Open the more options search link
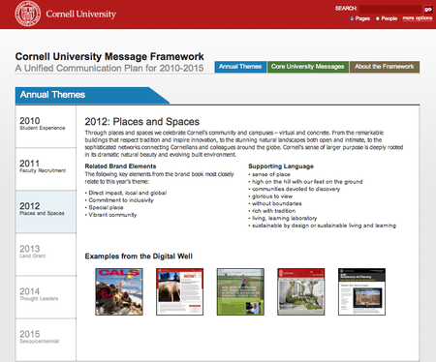Viewport: 436px width, 362px height. (418, 18)
